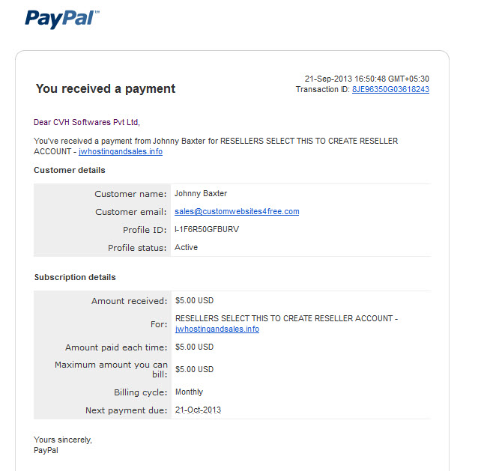Click the Amount received $5.00 USD value

coord(195,300)
